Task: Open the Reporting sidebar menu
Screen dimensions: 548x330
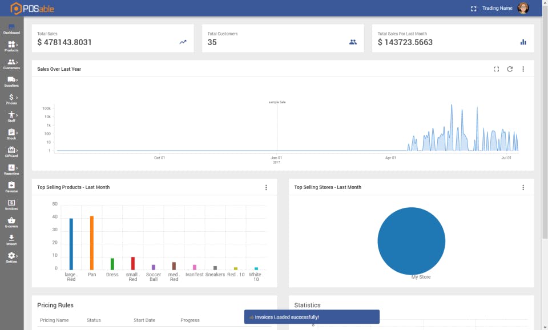Action: pos(11,170)
